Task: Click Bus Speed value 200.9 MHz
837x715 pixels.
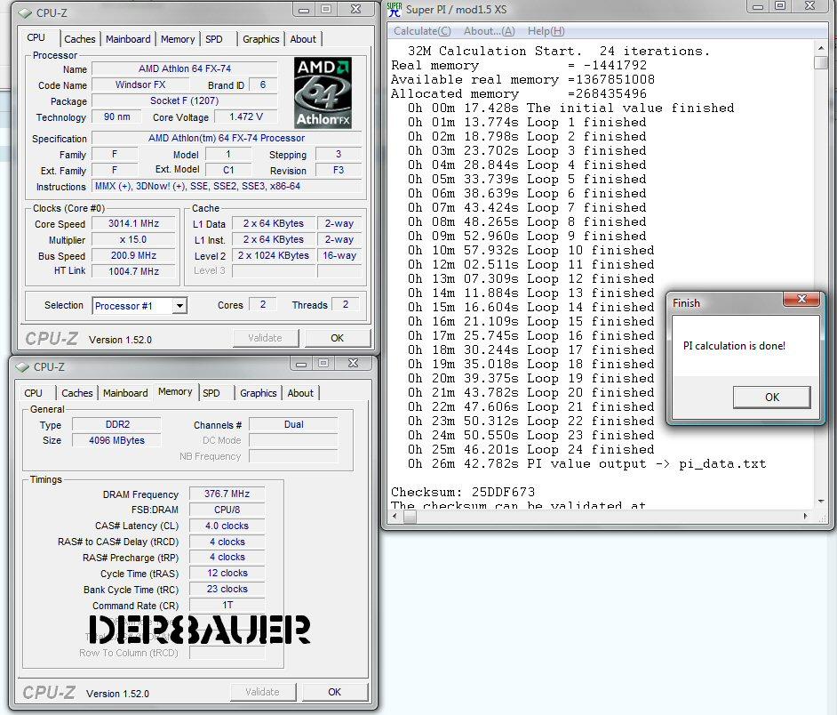Action: coord(133,255)
